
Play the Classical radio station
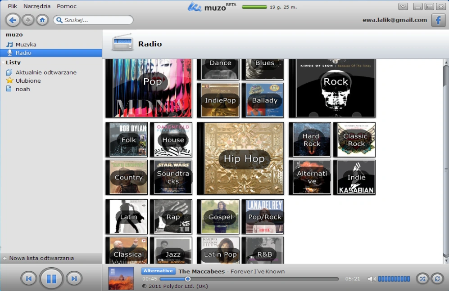pos(126,251)
